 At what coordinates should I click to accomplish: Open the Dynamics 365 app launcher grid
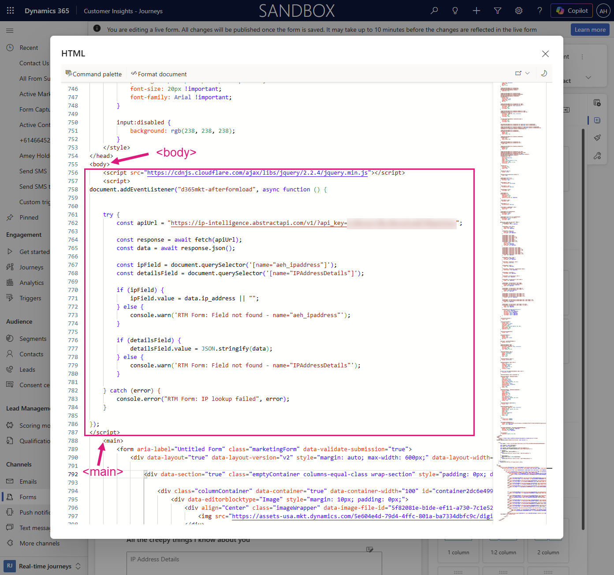[x=11, y=11]
